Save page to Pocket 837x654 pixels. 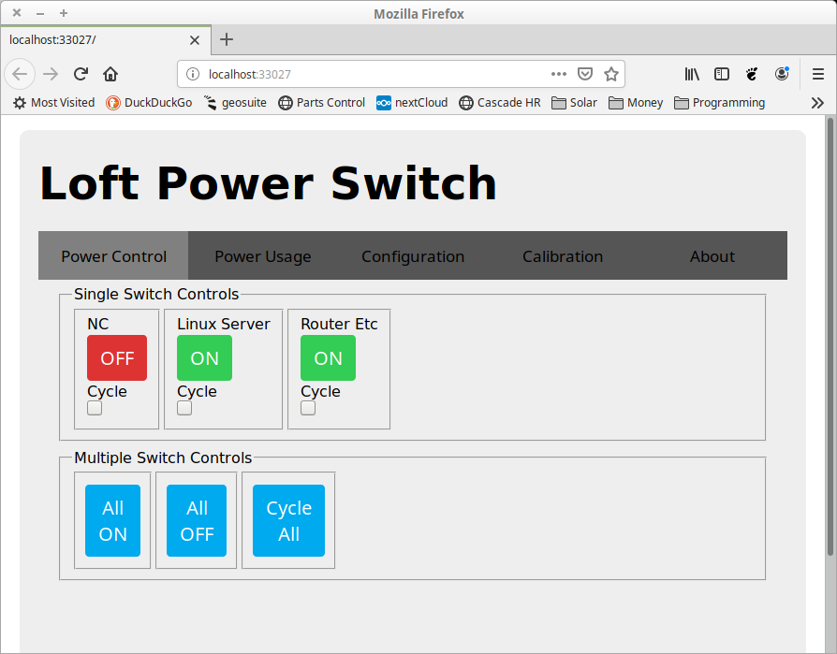[585, 74]
